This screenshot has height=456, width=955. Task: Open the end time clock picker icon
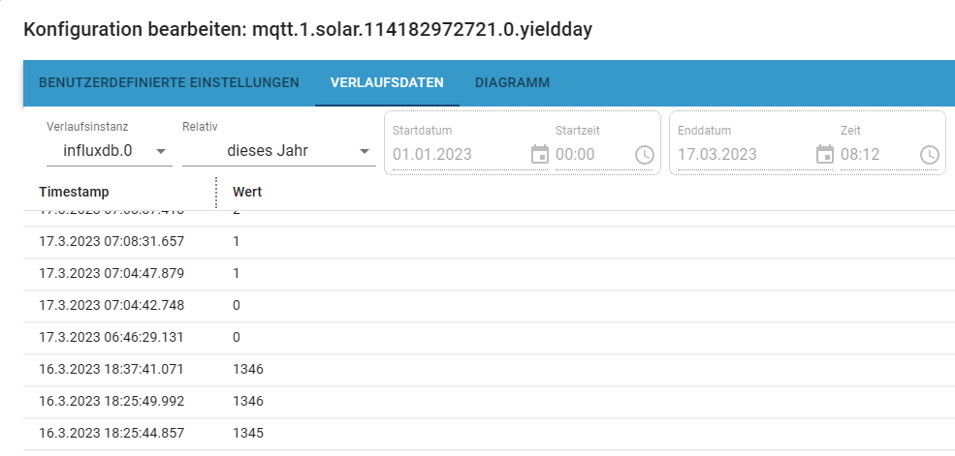pos(930,154)
